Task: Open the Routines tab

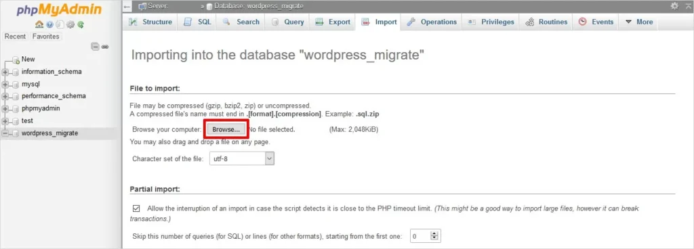Action: (x=546, y=22)
